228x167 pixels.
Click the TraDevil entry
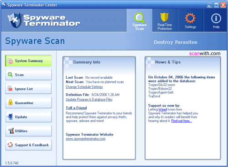[154, 96]
